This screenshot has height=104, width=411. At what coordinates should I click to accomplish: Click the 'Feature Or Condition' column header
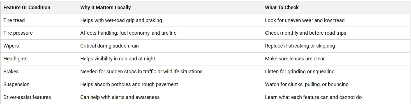click(27, 8)
